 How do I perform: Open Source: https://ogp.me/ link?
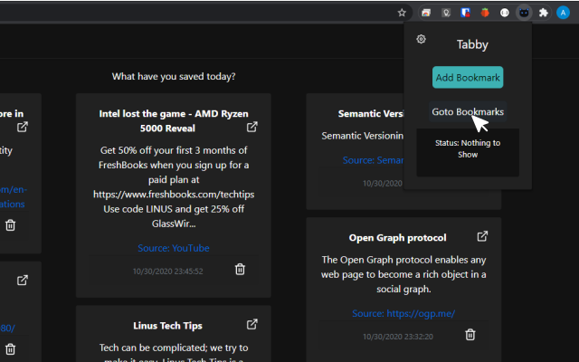pyautogui.click(x=403, y=313)
